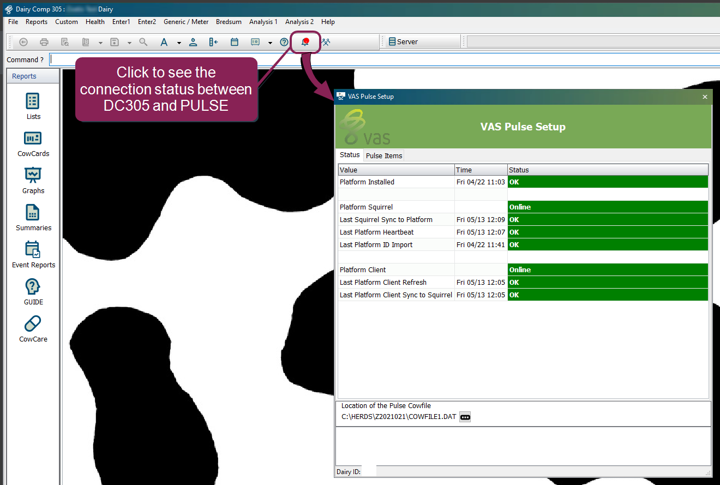This screenshot has width=720, height=485.
Task: Open the Health menu
Action: [95, 22]
